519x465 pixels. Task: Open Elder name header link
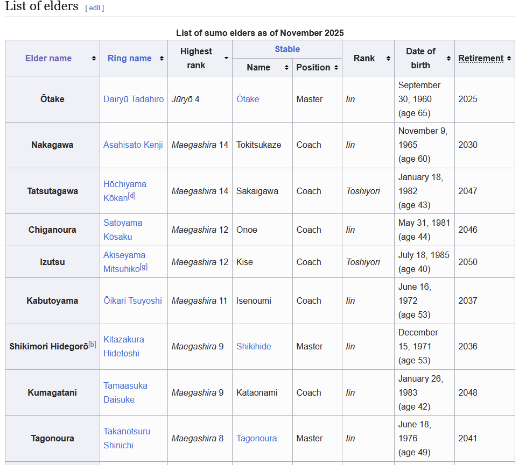pos(48,59)
